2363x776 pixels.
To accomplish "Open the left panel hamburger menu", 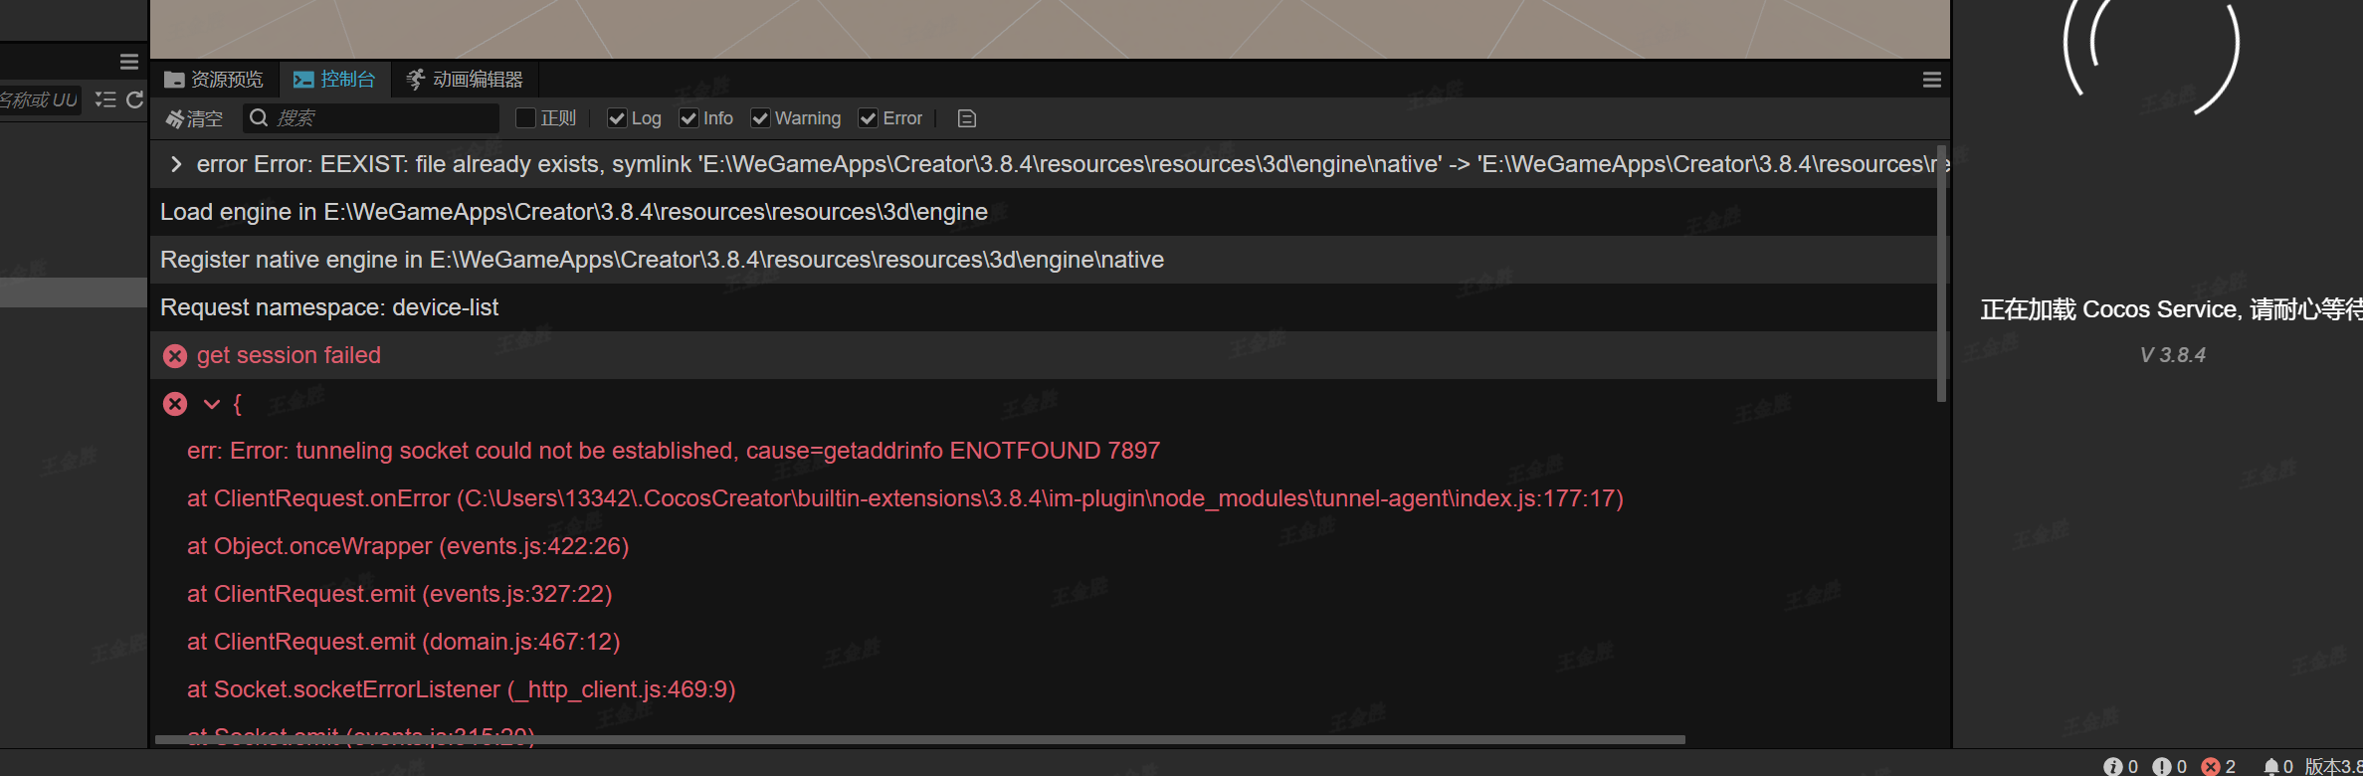I will point(129,62).
